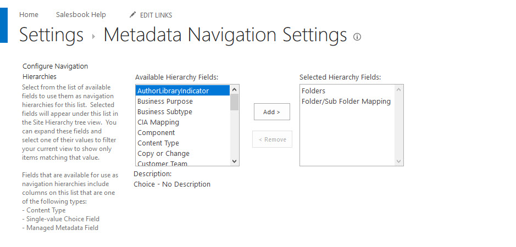Select Folder/Sub Folder Mapping in the Selected Fields list
Screen dimensions: 516x247
[x=347, y=102]
